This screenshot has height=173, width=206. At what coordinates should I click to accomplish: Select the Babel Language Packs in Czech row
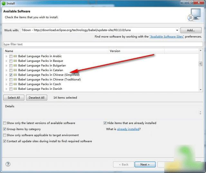click(x=40, y=84)
